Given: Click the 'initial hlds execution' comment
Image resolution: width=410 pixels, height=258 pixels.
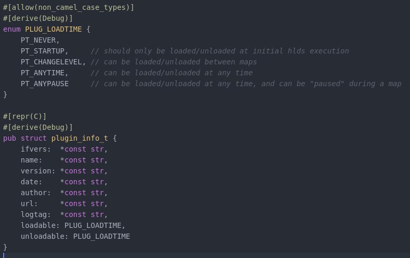Looking at the screenshot, I should tap(301, 51).
